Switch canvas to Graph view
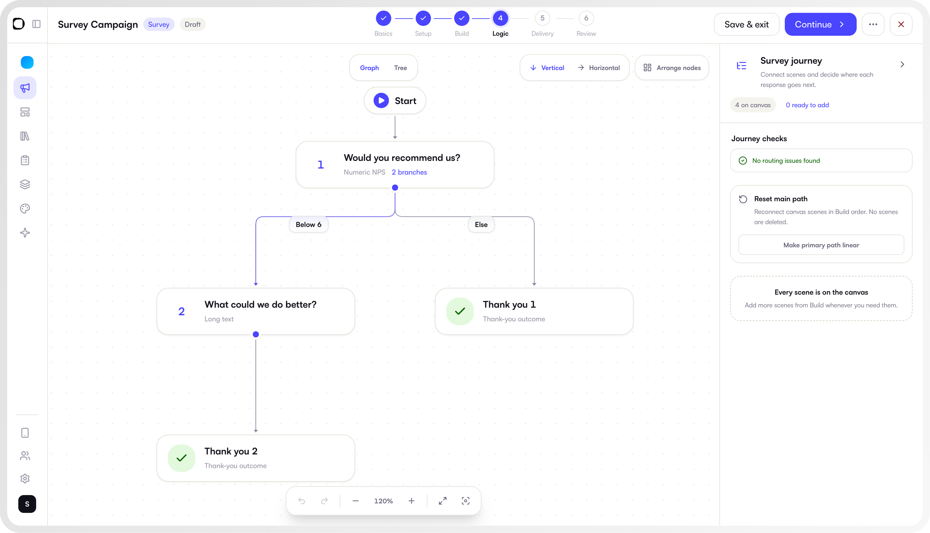 coord(369,68)
